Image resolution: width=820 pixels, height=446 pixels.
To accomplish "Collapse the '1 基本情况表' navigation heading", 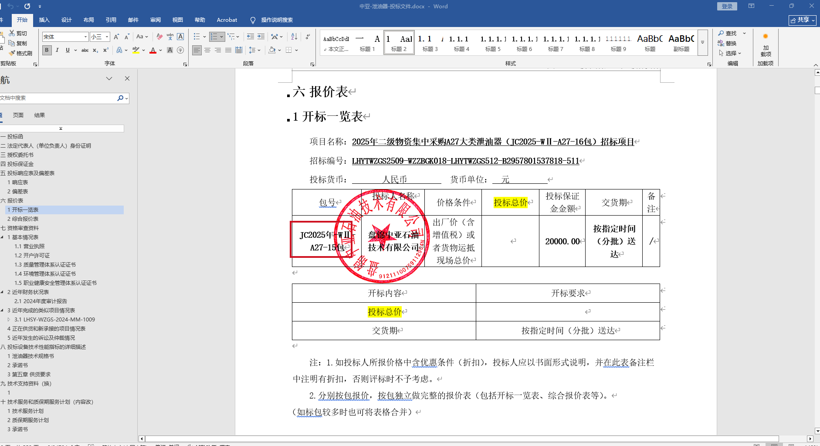I will [3, 237].
